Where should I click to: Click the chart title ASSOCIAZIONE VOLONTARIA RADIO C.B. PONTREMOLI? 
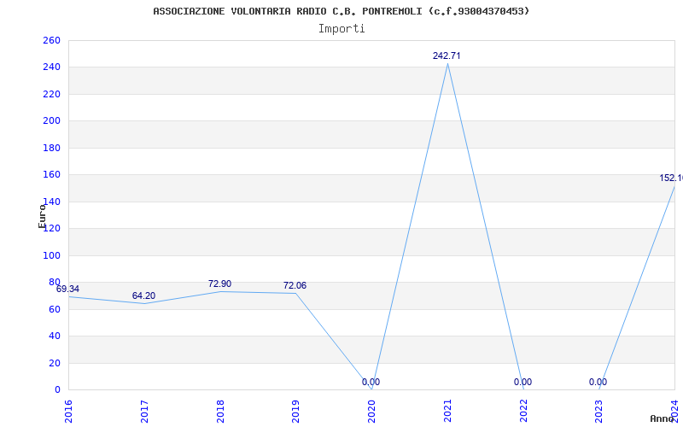click(341, 11)
